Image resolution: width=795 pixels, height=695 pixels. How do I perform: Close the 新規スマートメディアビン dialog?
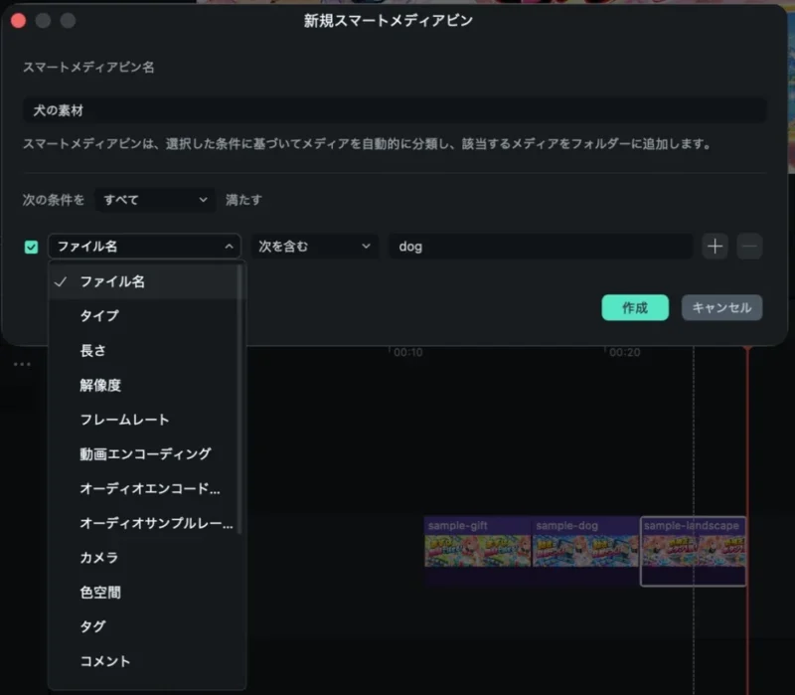(19, 21)
